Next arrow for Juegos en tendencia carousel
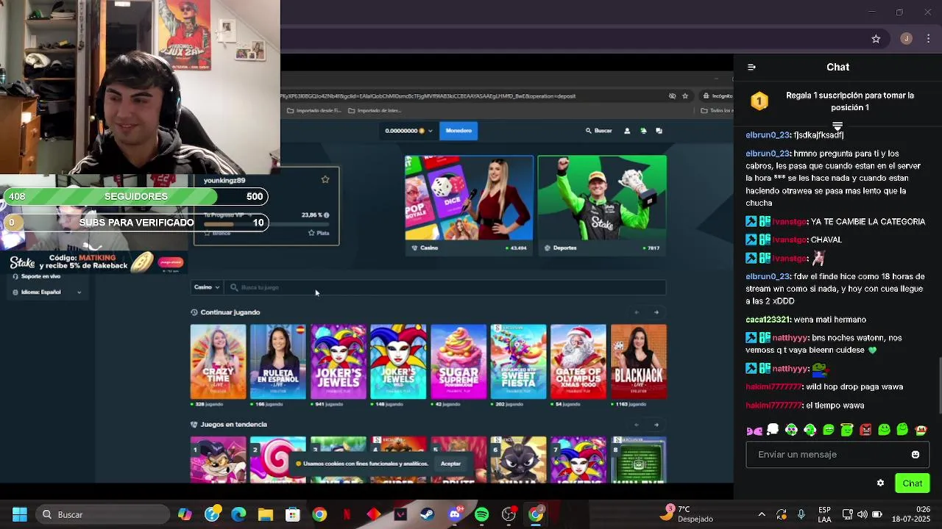Viewport: 942px width, 529px height. click(x=656, y=425)
